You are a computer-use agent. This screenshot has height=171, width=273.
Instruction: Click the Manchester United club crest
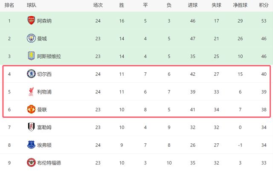coord(31,109)
